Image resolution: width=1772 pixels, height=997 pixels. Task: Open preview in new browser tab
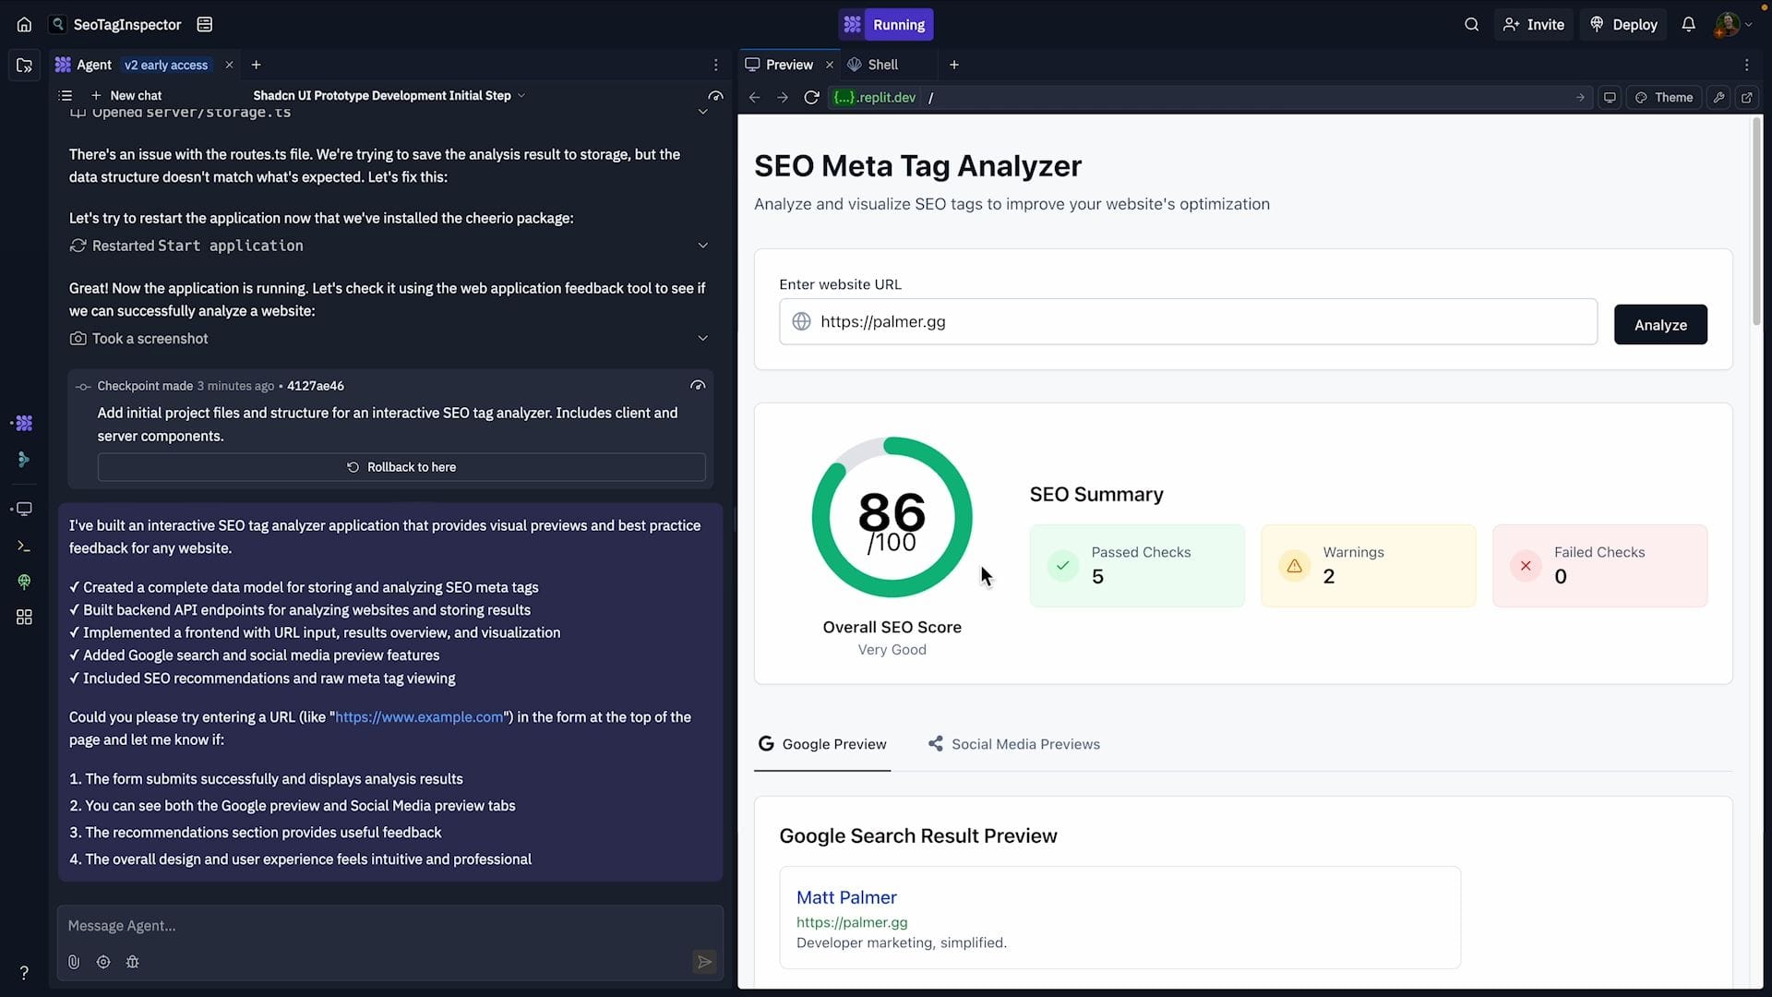click(1746, 98)
